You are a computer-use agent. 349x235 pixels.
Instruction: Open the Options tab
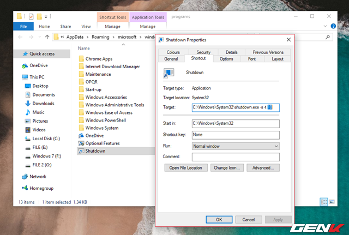pyautogui.click(x=226, y=59)
